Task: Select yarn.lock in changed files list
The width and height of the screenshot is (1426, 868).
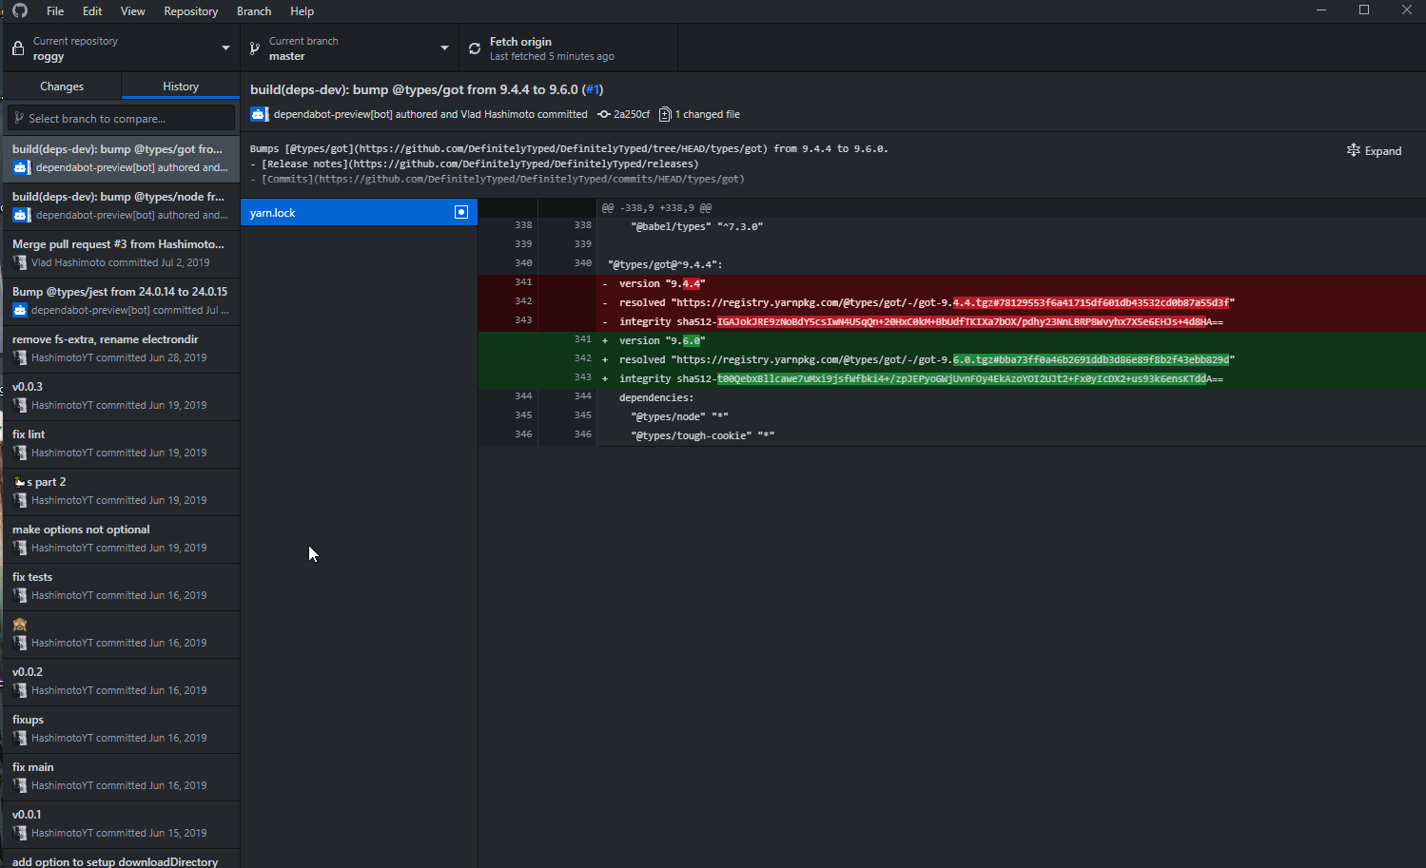Action: (359, 212)
